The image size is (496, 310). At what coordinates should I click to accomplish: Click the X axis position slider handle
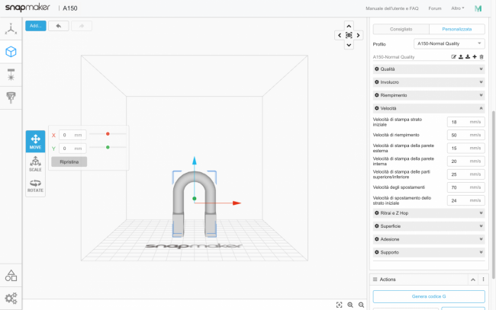point(108,134)
